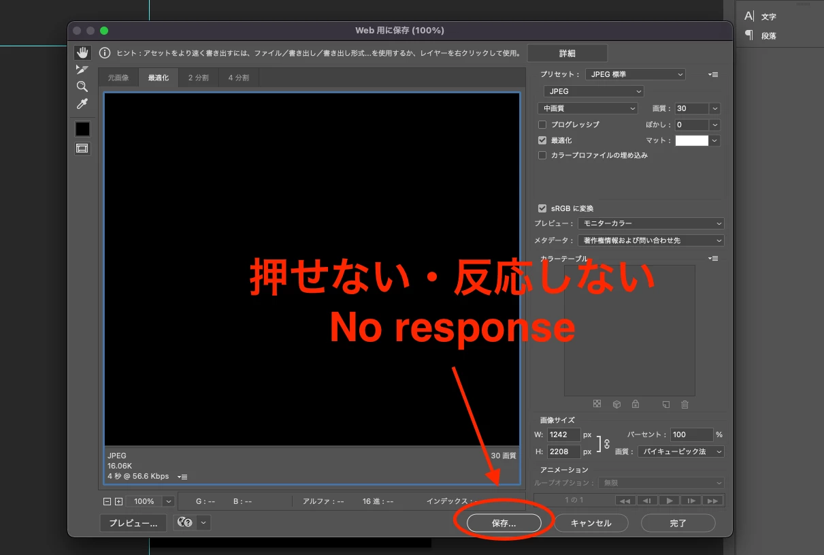
Task: Click the 完了 button
Action: (x=678, y=523)
